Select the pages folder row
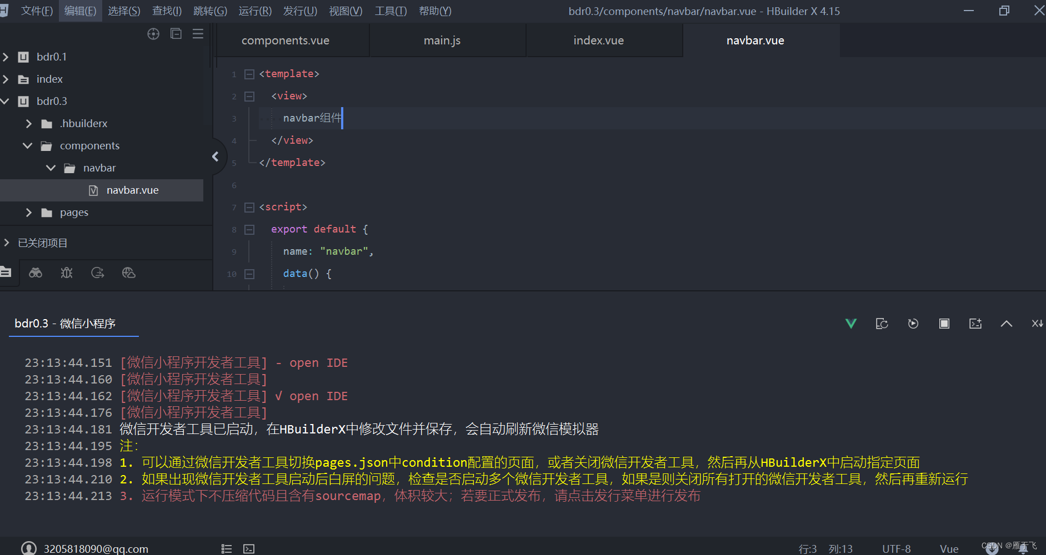This screenshot has height=555, width=1046. 102,213
